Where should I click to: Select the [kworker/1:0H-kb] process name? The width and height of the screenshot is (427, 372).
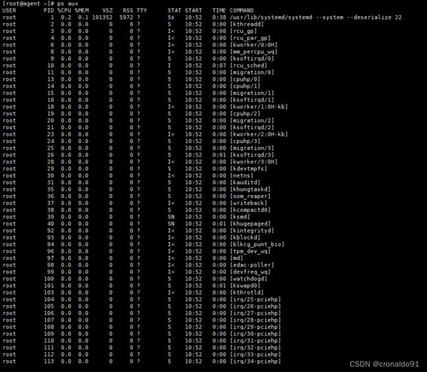coord(259,107)
